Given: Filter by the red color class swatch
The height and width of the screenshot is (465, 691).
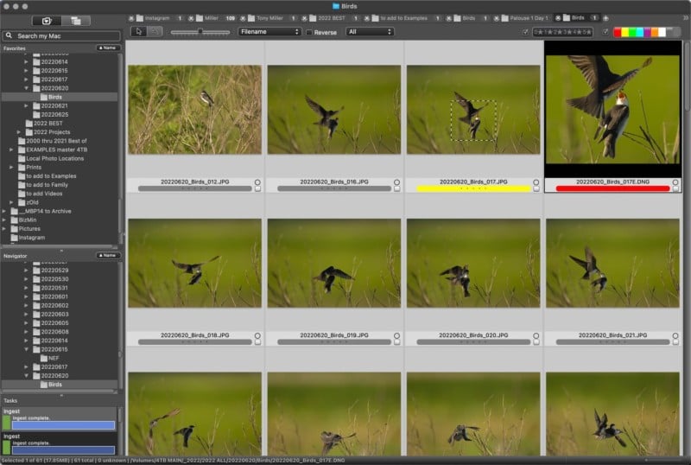Looking at the screenshot, I should click(x=618, y=32).
